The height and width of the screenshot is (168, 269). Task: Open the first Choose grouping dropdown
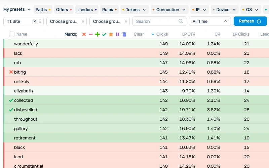coord(66,21)
